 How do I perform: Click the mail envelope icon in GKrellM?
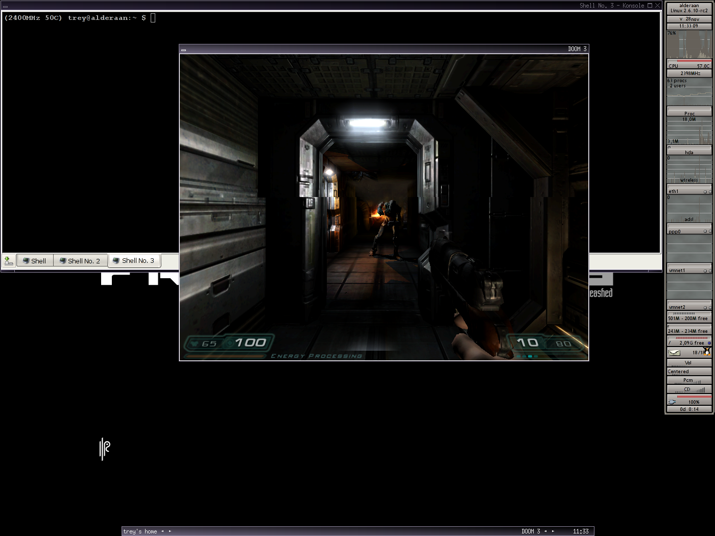click(x=674, y=353)
